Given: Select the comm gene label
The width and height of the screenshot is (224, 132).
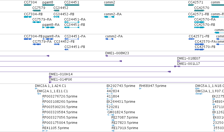Looking at the screenshot, I should pos(215,2).
